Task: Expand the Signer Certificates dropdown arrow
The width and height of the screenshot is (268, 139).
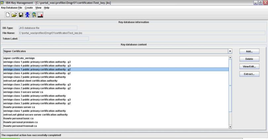Action: click(230, 51)
